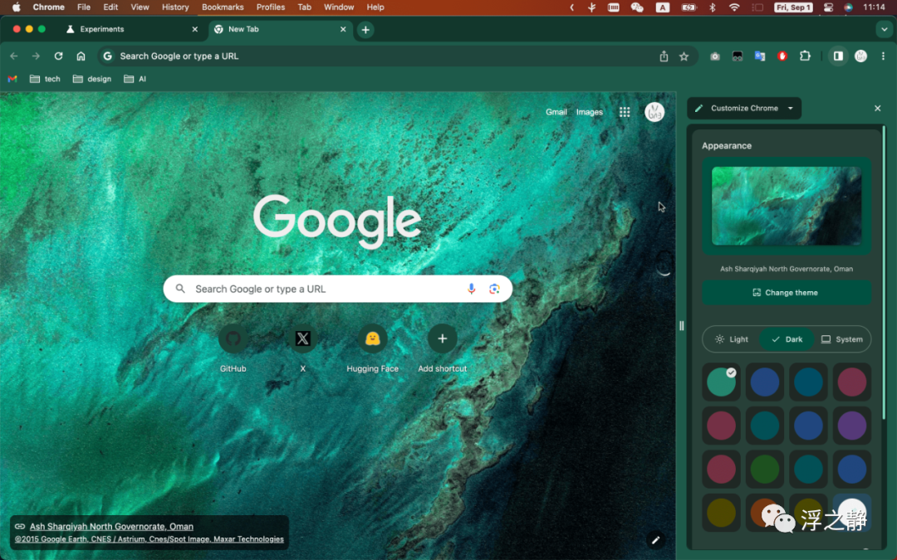
Task: Open the tech bookmarks folder
Action: 45,79
